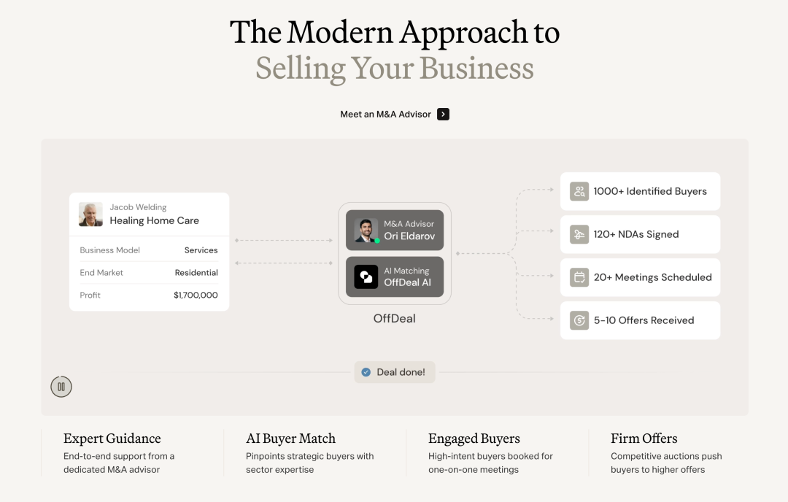Click Jacob Welding's profile photo

point(90,214)
